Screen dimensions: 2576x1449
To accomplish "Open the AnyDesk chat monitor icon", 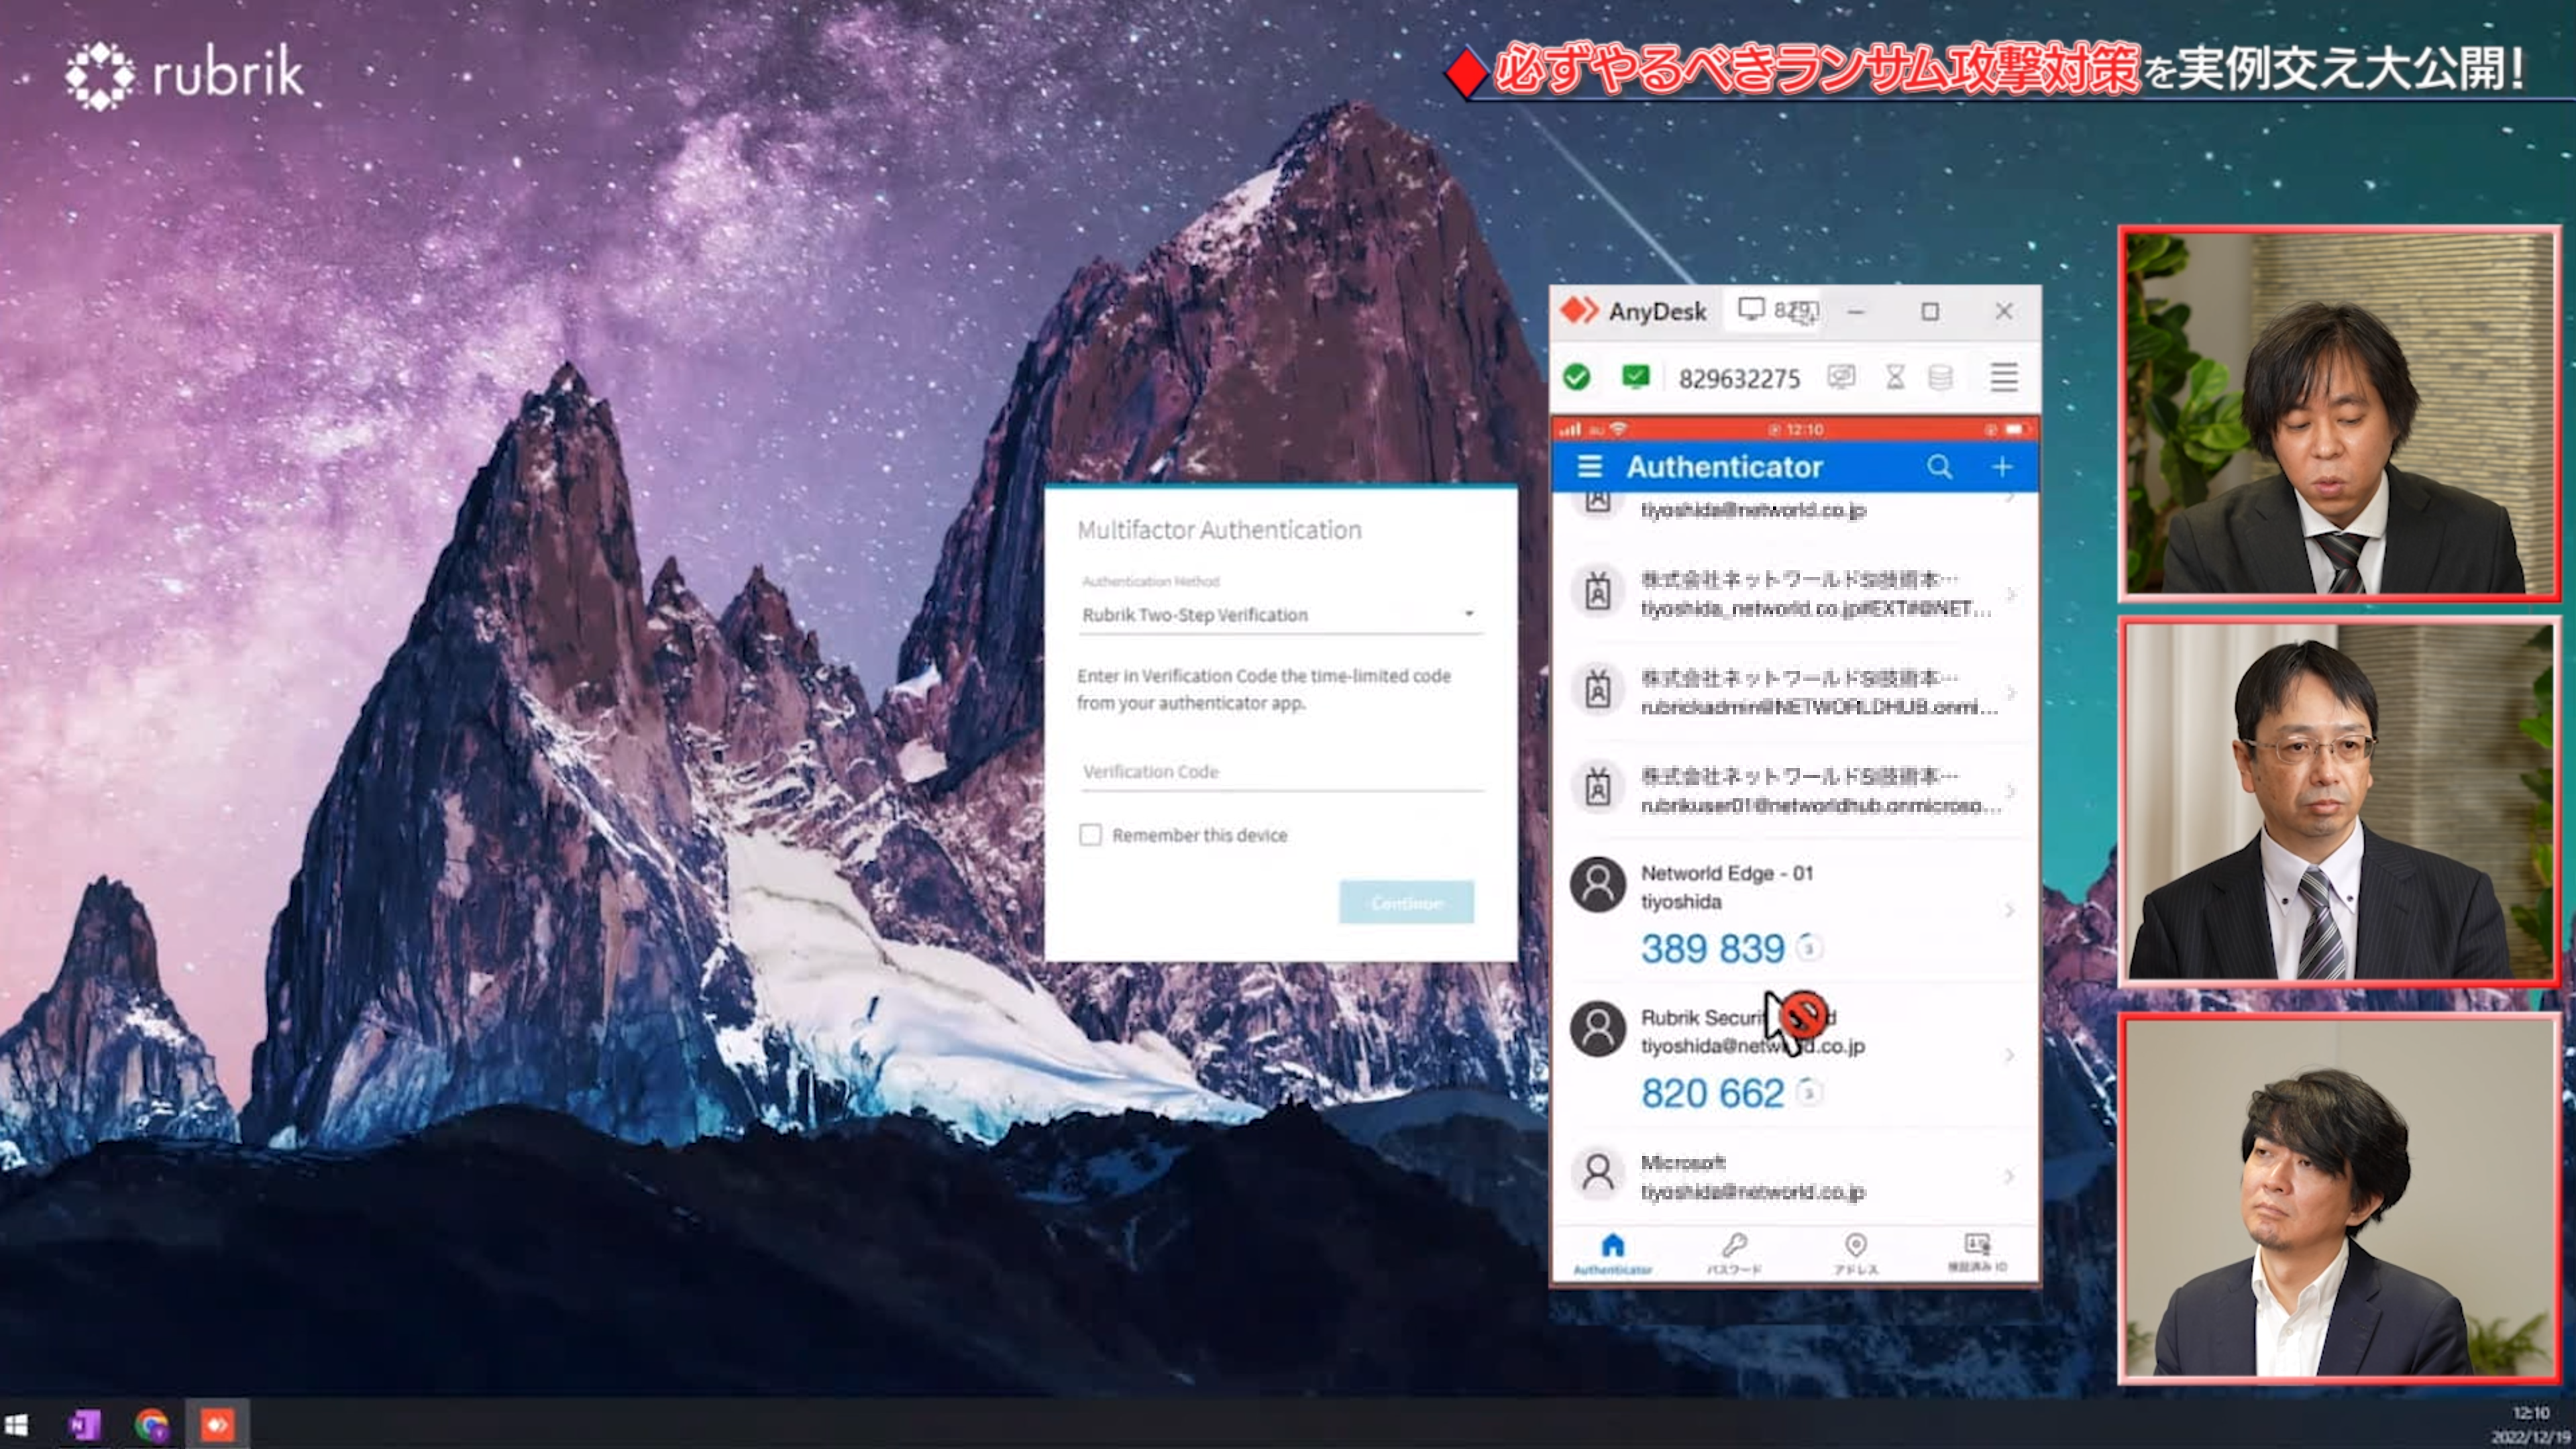I will coord(1841,377).
